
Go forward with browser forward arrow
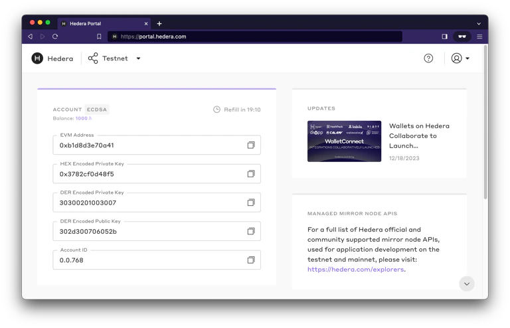(x=42, y=37)
